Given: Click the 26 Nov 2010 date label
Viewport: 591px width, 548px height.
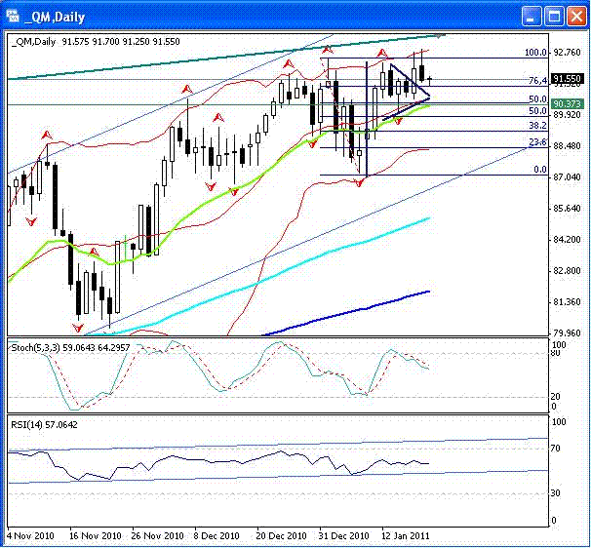Looking at the screenshot, I should coord(158,535).
